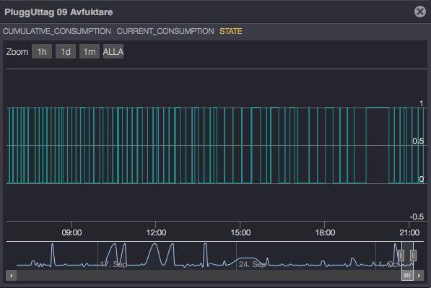Click the navigator at 17. Sep
This screenshot has width=431, height=288.
113,264
